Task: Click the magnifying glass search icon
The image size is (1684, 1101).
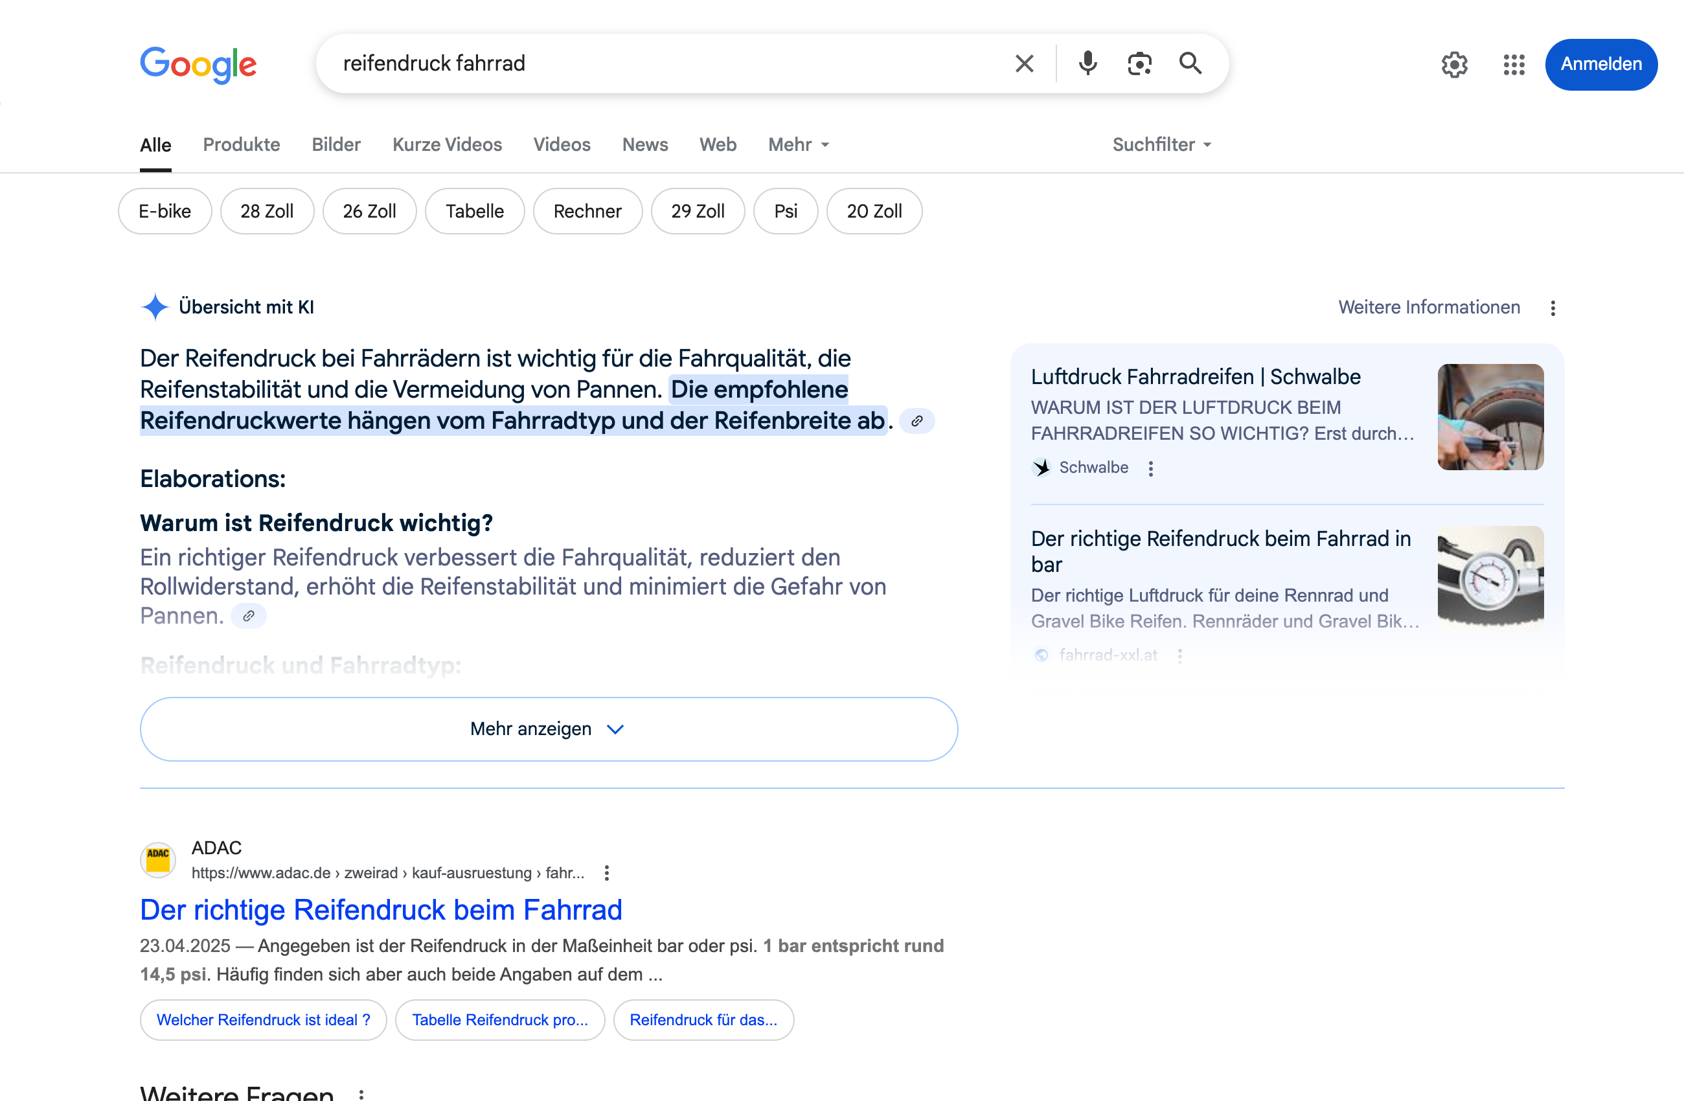Action: pyautogui.click(x=1190, y=63)
